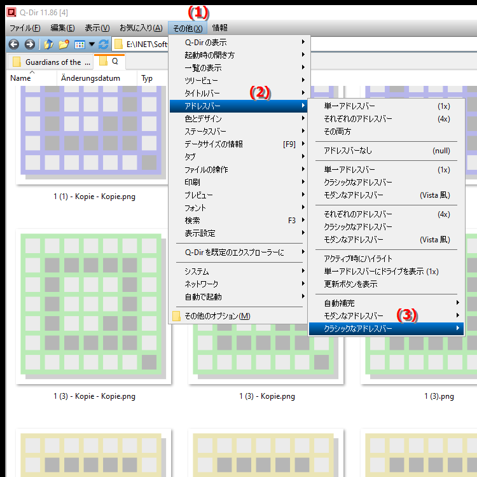Viewport: 477px width, 477px height.
Task: Open the 表示設定 submenu
Action: [238, 233]
